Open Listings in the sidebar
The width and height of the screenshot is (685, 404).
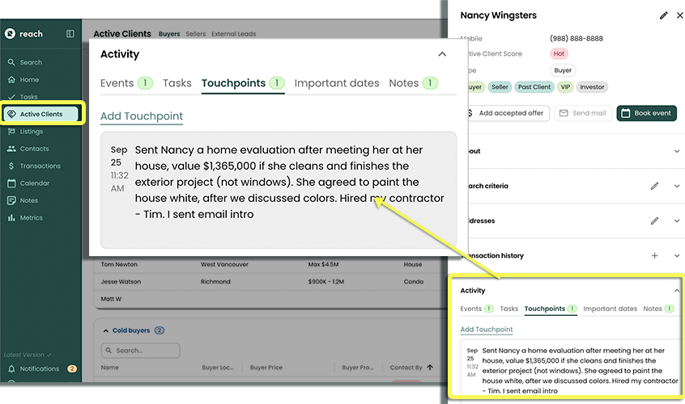(32, 132)
